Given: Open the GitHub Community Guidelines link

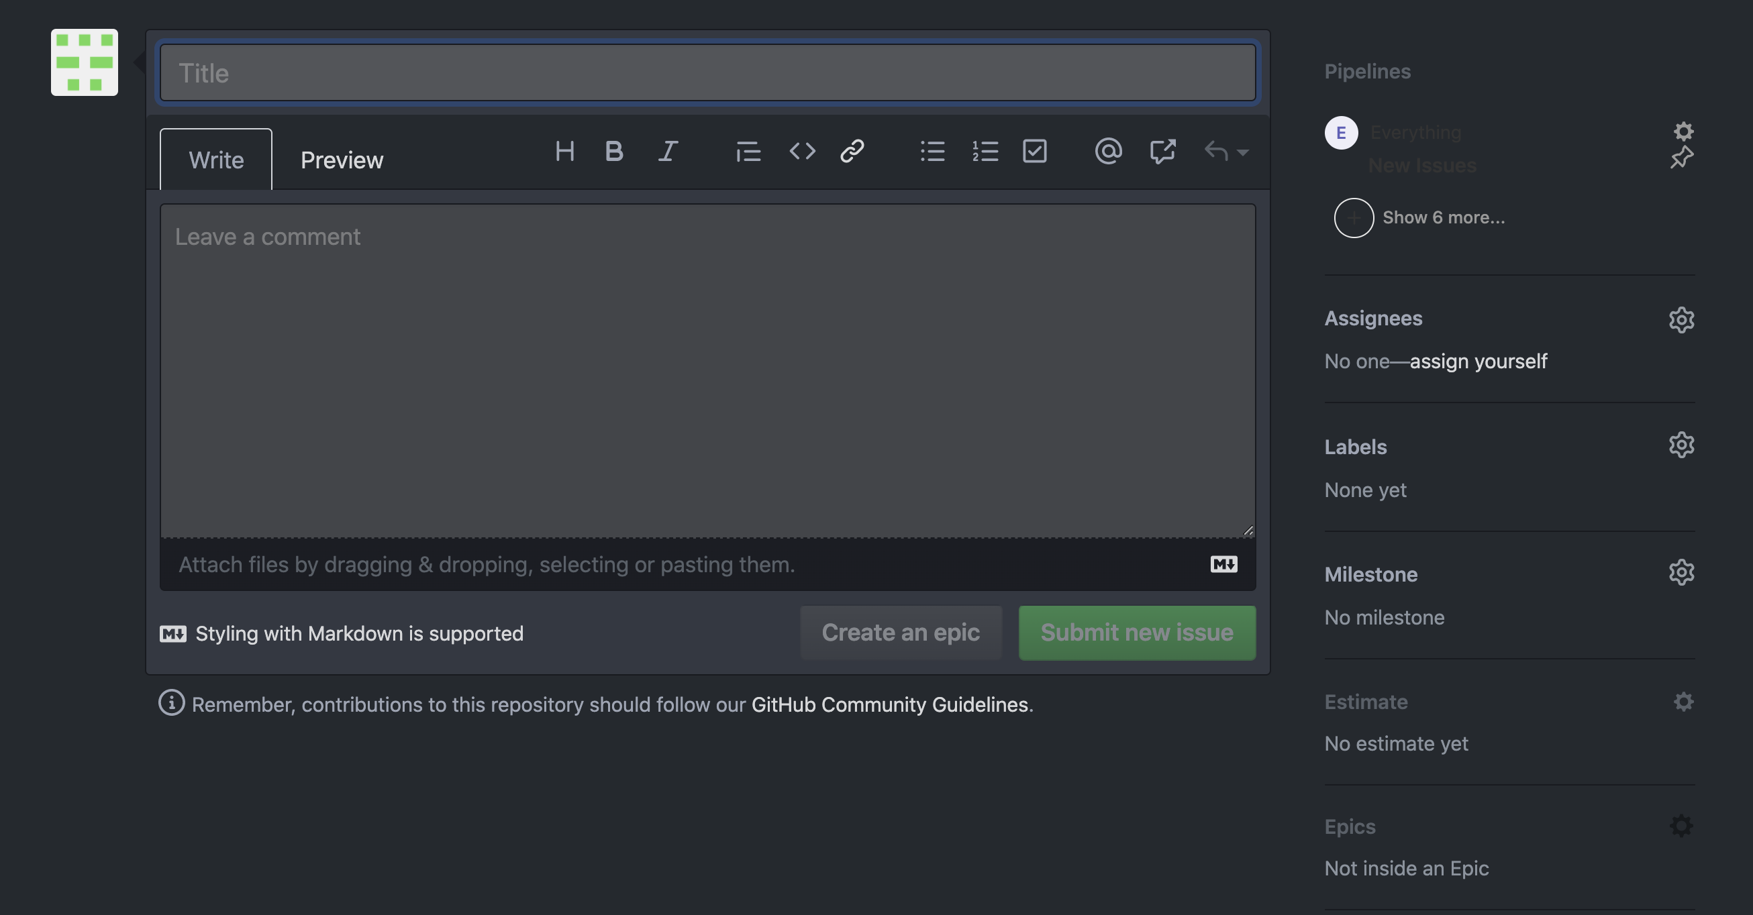Looking at the screenshot, I should pos(889,704).
